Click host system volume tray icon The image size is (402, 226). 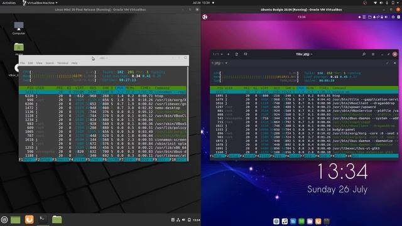381,3
